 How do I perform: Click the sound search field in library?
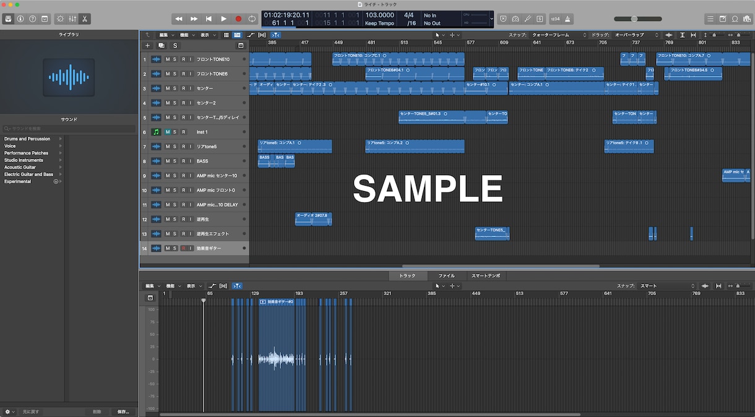(69, 129)
